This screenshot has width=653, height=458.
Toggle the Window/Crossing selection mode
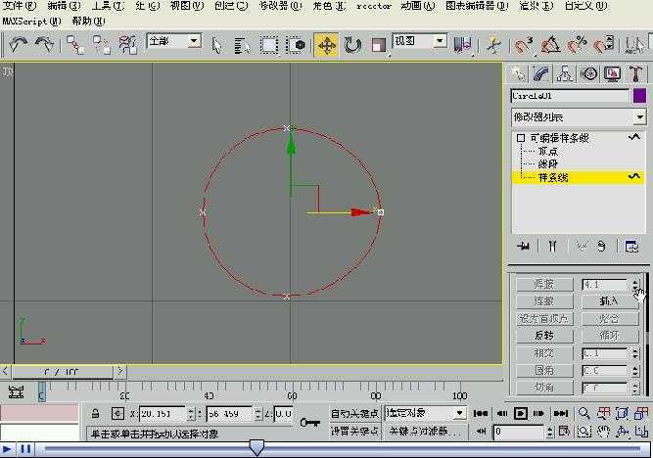pos(297,45)
